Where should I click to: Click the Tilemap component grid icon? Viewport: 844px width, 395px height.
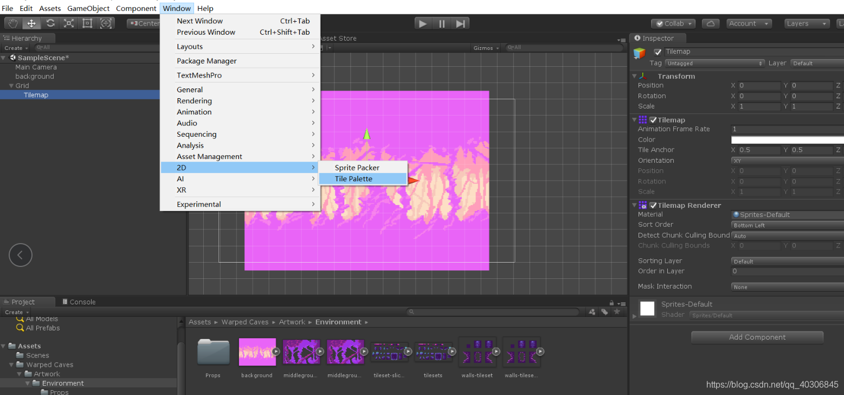tap(643, 120)
